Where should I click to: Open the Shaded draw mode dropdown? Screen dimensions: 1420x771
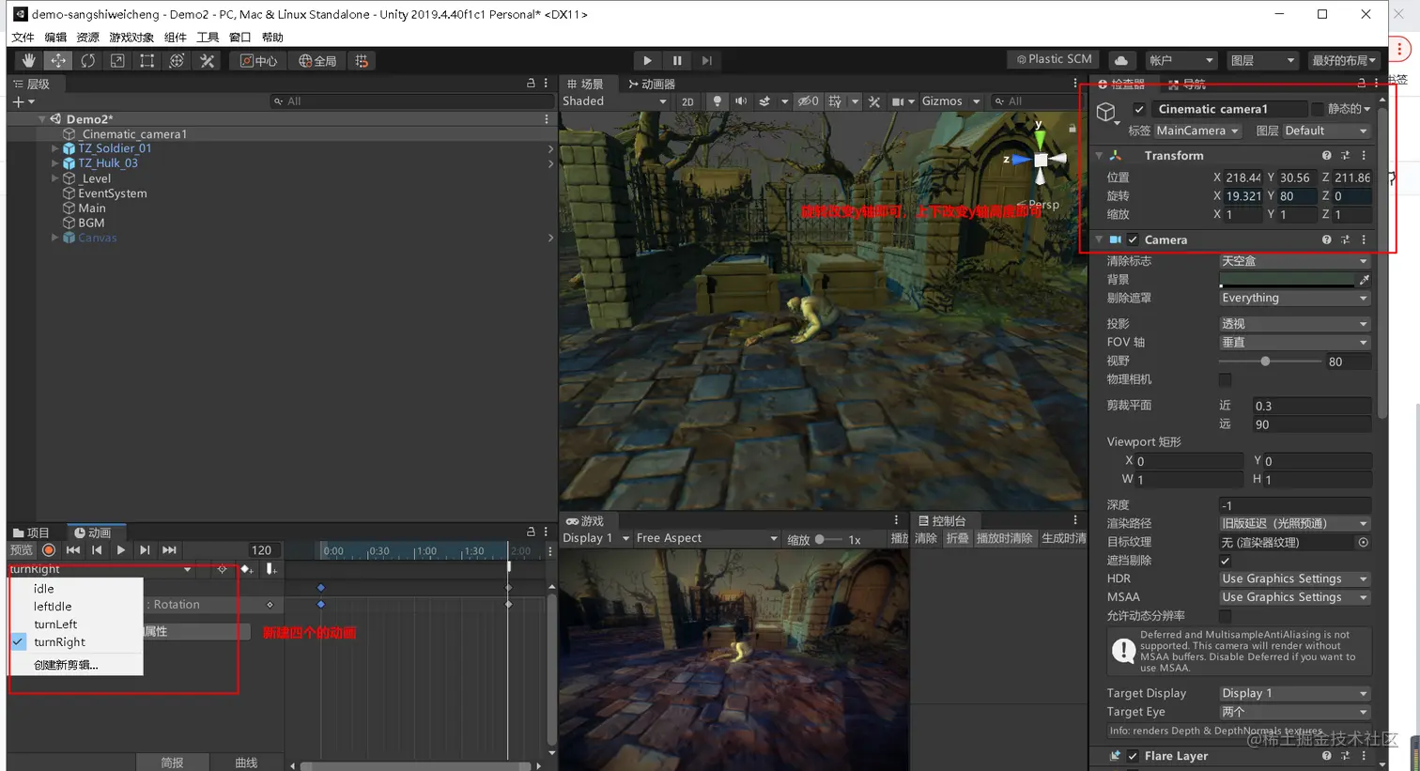(615, 101)
